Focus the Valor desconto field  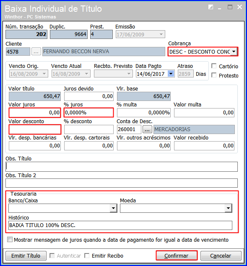coord(35,129)
